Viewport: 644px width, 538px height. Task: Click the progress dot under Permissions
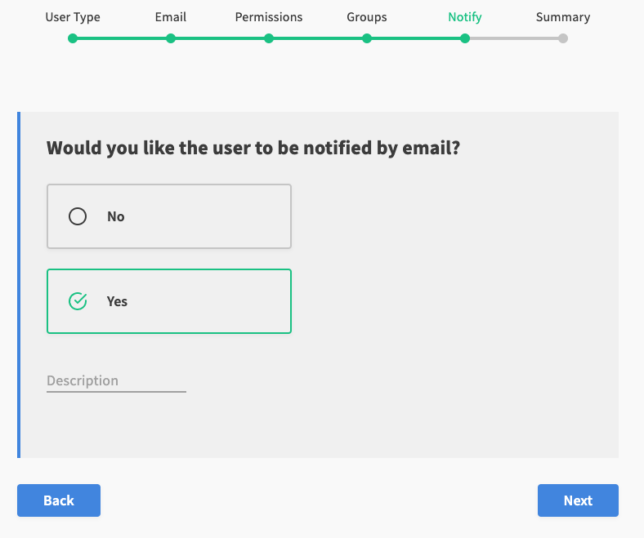pos(269,38)
